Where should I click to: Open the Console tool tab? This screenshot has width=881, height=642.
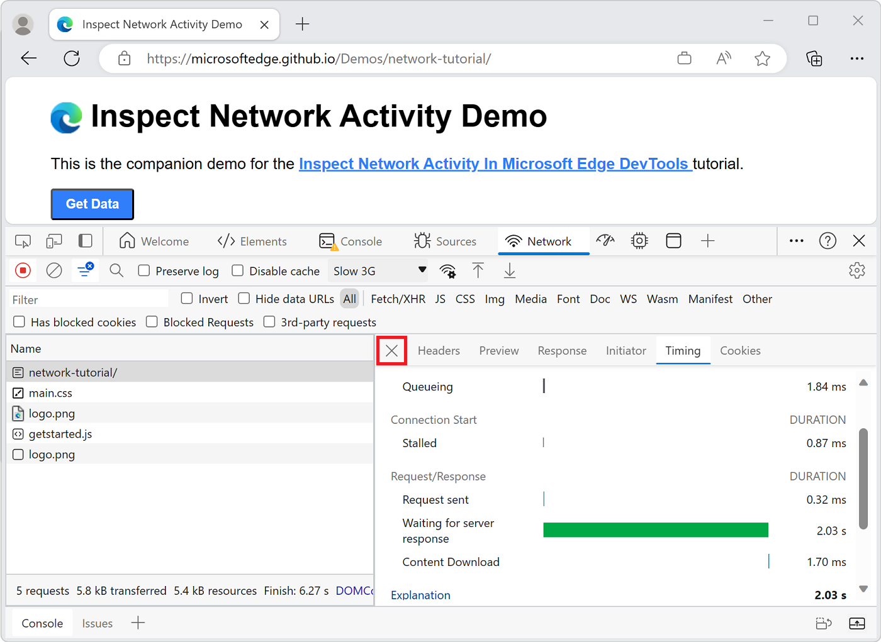pyautogui.click(x=351, y=241)
